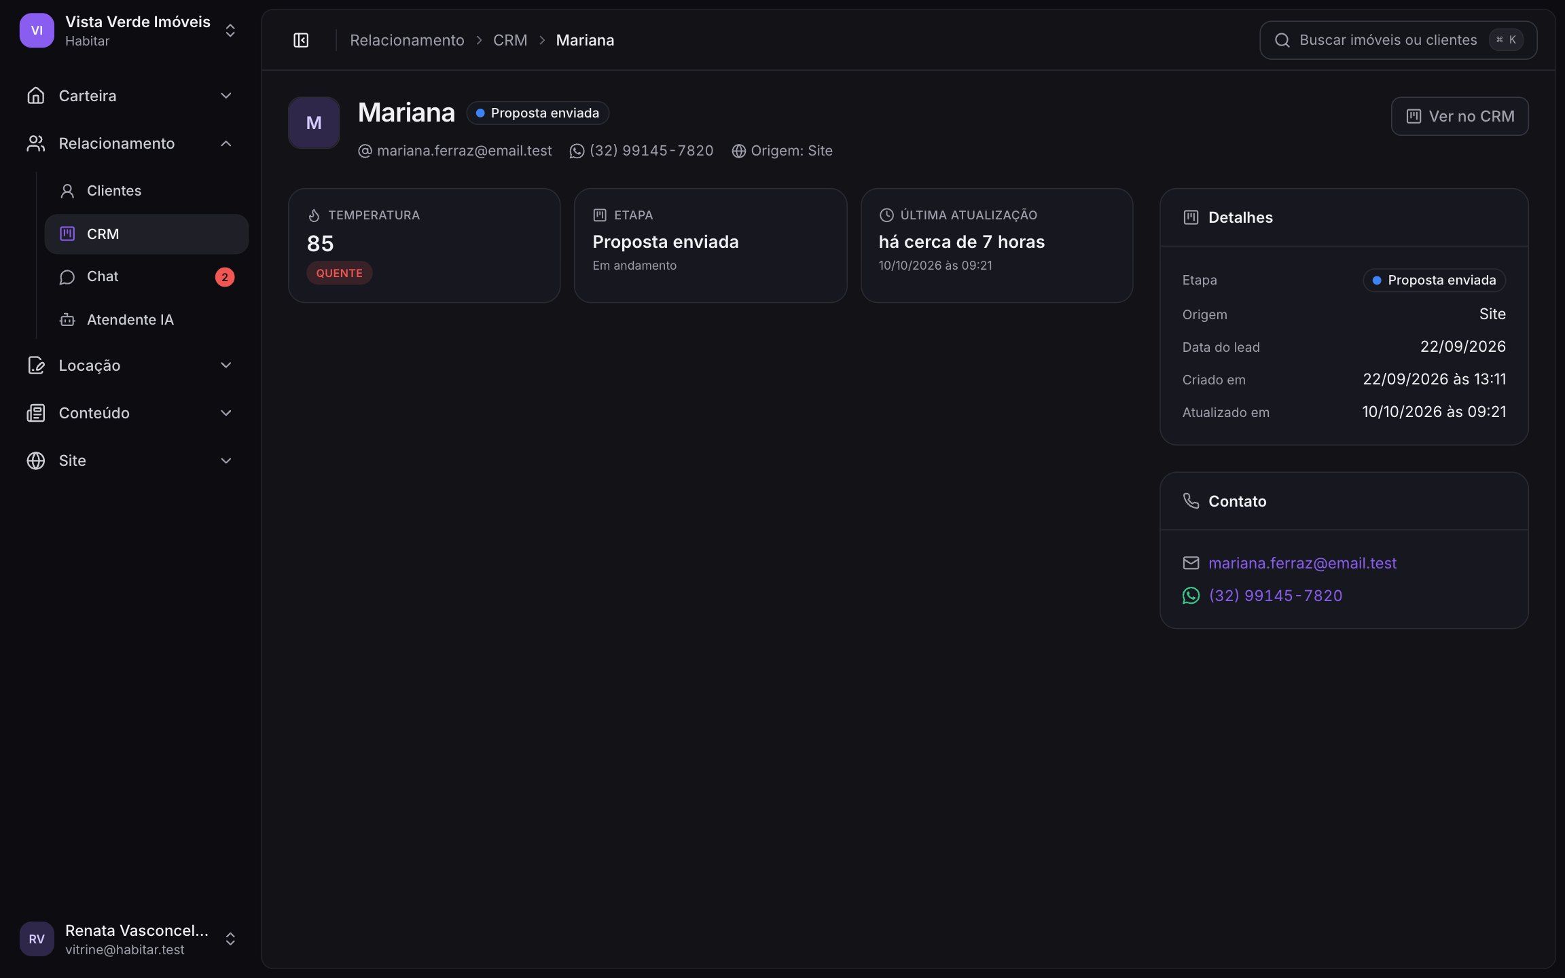Click the Chat bubble icon
1565x978 pixels.
pyautogui.click(x=67, y=277)
